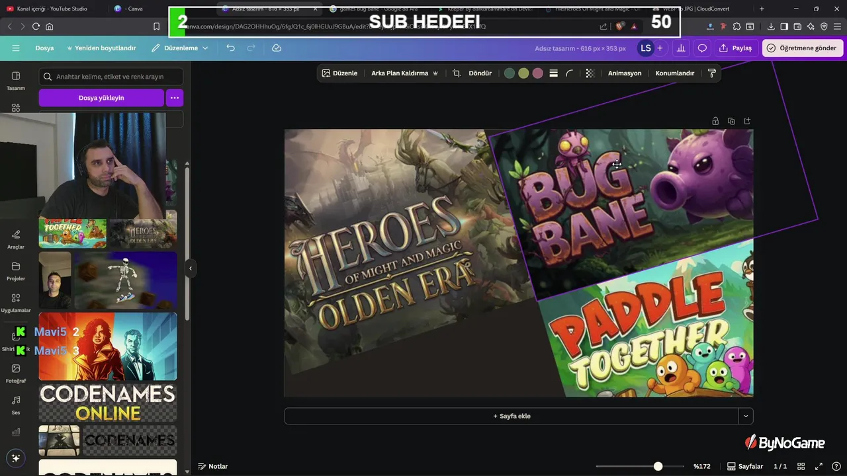Open the analytics bar chart icon
Screen dimensions: 847x476
point(680,48)
